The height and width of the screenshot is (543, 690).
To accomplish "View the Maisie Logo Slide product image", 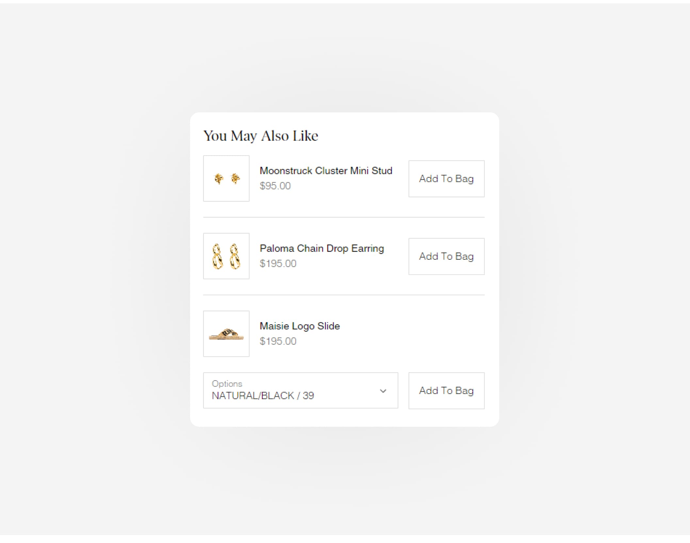I will pos(226,334).
